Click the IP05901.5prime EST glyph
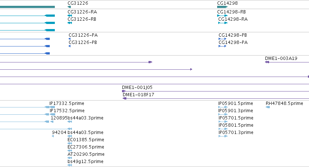This screenshot has width=309, height=167. click(x=223, y=107)
